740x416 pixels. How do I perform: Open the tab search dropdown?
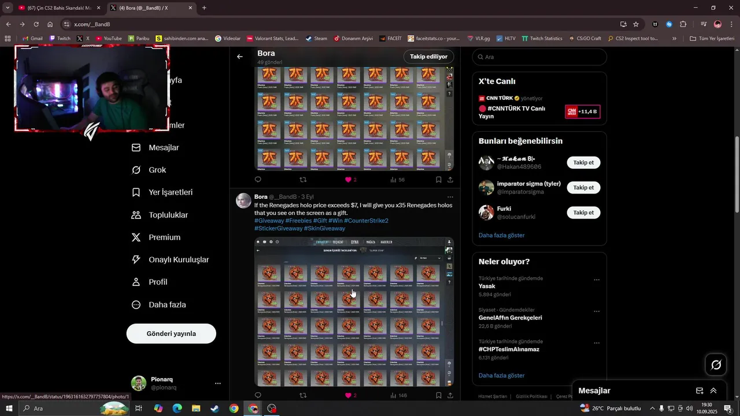tap(8, 8)
